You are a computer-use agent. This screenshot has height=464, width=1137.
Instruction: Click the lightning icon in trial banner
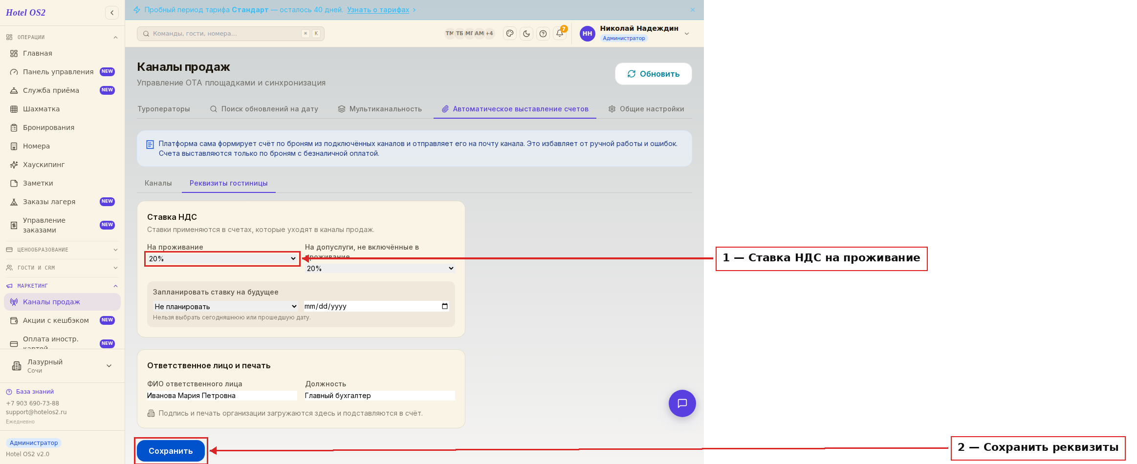(137, 10)
